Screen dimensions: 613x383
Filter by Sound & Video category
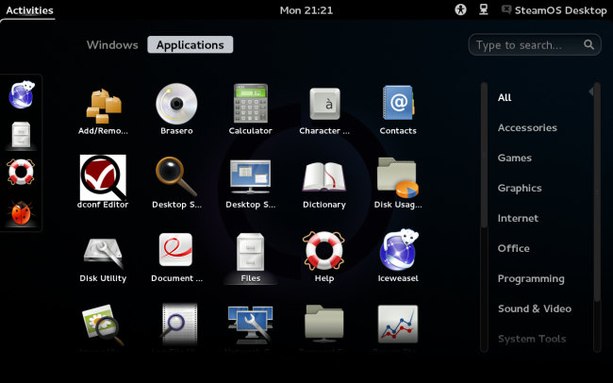click(535, 308)
